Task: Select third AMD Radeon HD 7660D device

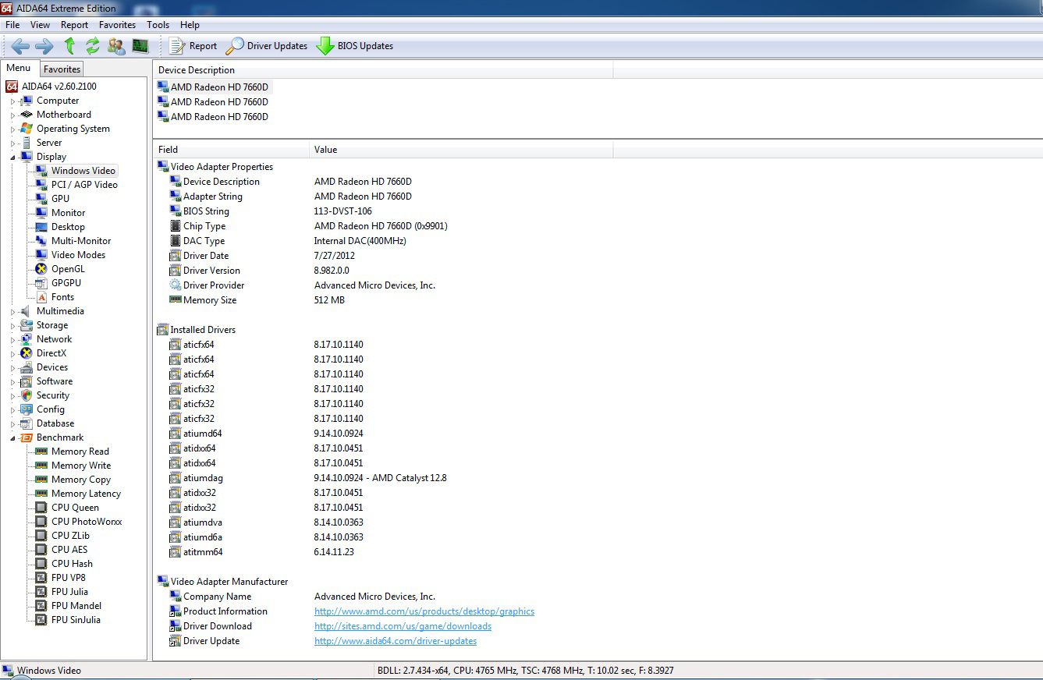Action: coord(219,117)
